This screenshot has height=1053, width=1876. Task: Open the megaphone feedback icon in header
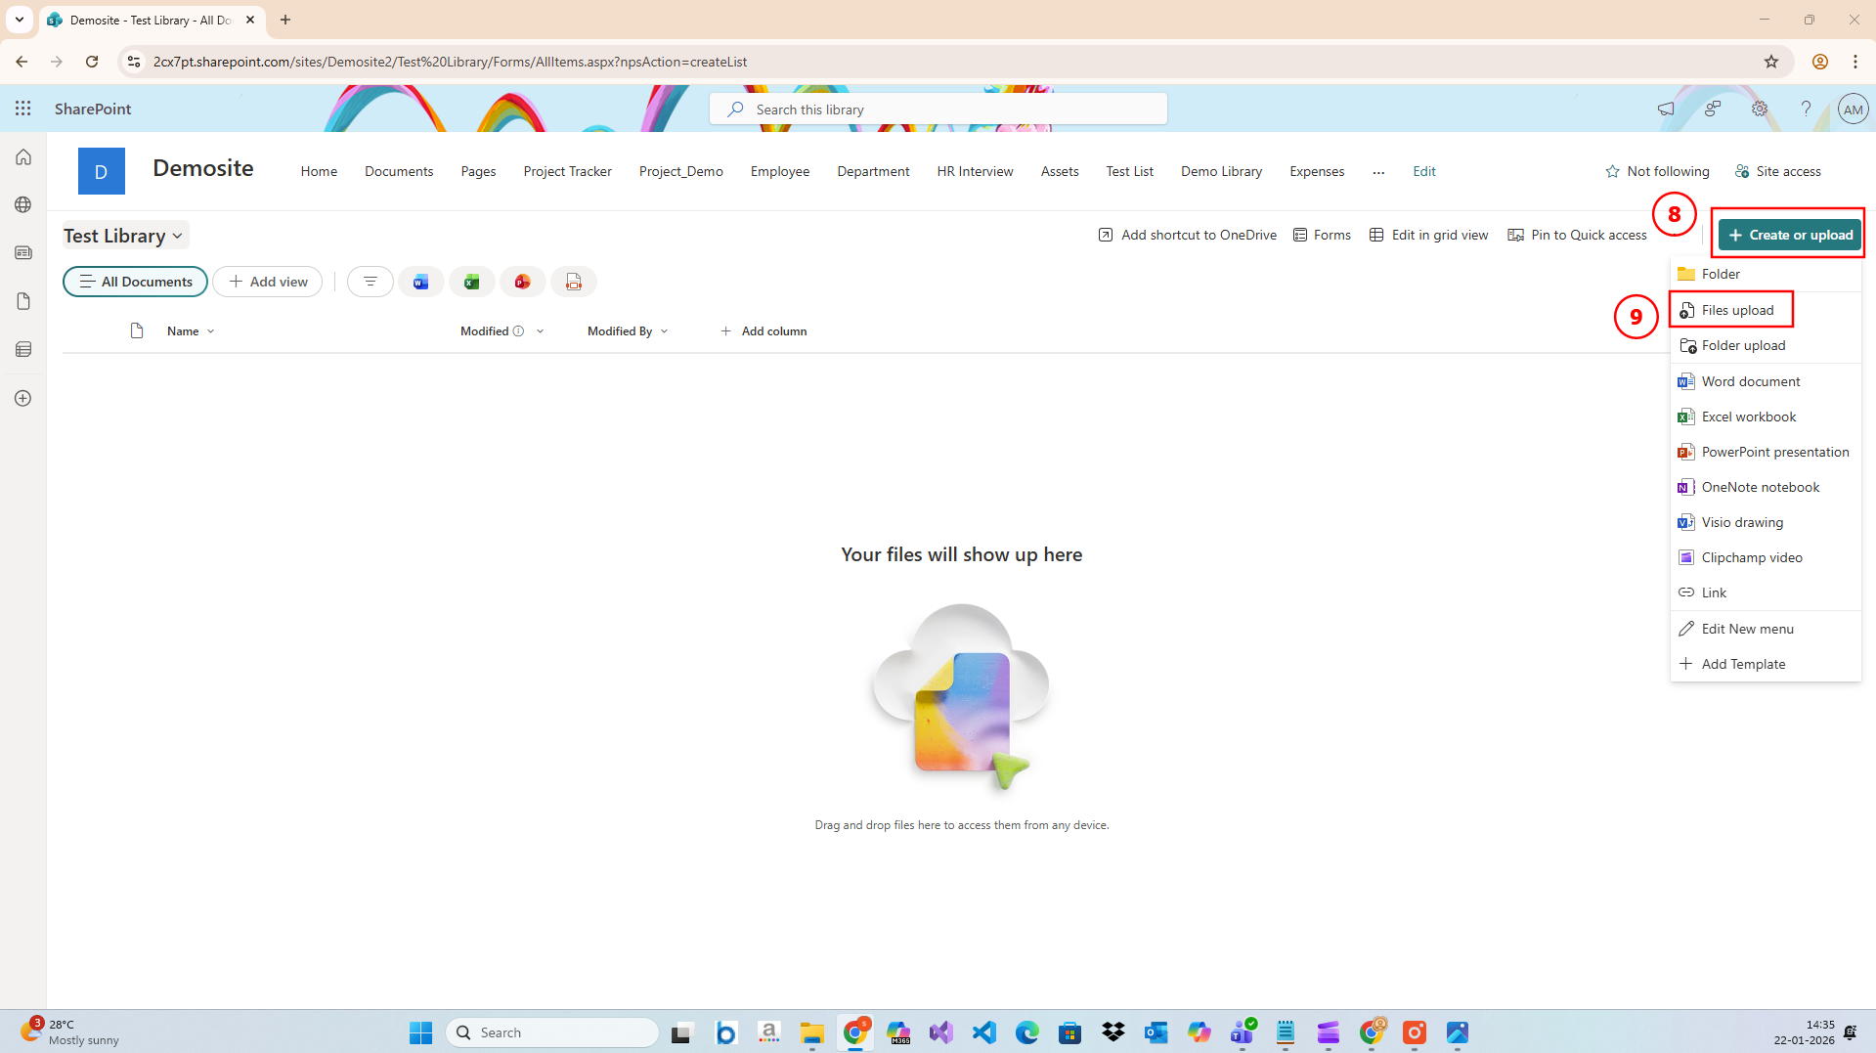pyautogui.click(x=1666, y=109)
